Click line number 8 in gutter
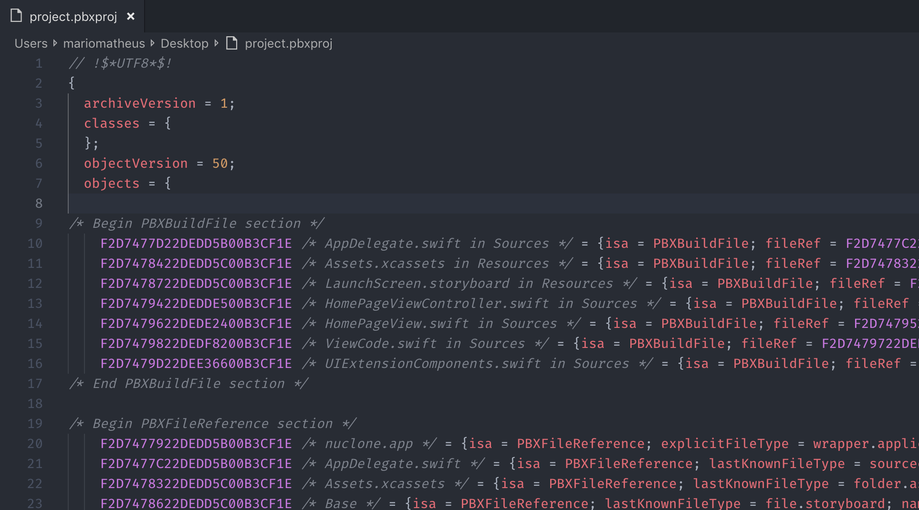The height and width of the screenshot is (510, 919). pos(39,204)
